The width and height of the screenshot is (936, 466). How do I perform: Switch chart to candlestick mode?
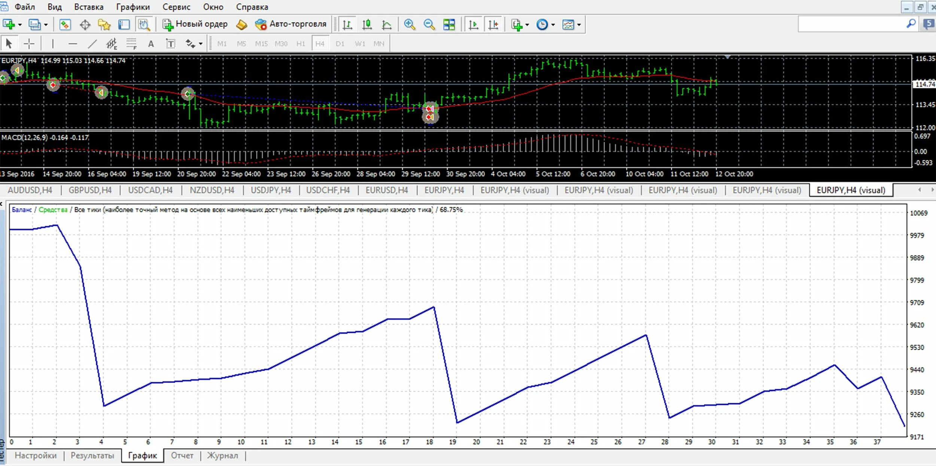367,25
